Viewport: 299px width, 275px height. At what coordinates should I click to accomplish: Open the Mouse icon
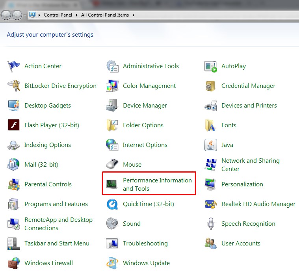coord(112,164)
